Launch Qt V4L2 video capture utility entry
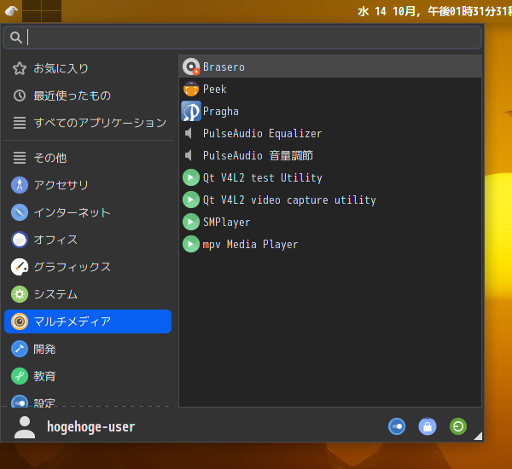 point(330,200)
